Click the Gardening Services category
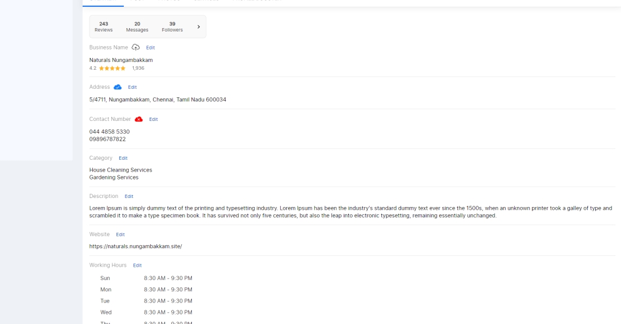The width and height of the screenshot is (621, 324). pyautogui.click(x=114, y=177)
